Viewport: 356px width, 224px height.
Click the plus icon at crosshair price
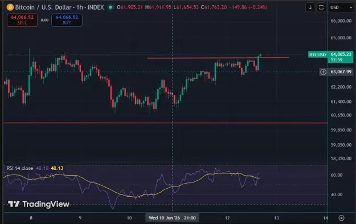click(x=323, y=72)
